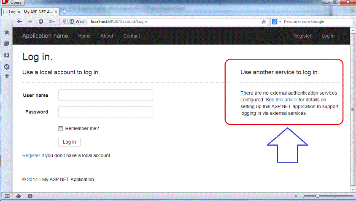
Task: Click the page vertical scrollbar
Action: [x=353, y=110]
